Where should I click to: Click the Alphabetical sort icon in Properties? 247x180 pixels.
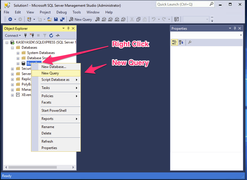[x=181, y=42]
